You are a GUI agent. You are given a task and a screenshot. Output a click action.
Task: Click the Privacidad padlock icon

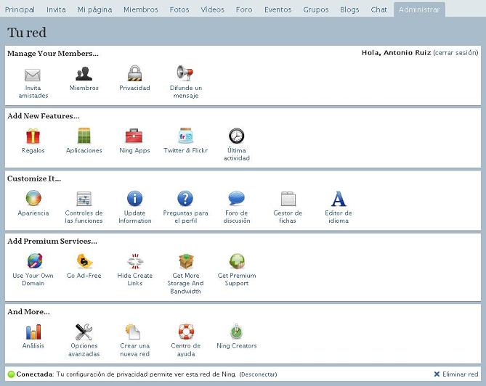coord(134,74)
